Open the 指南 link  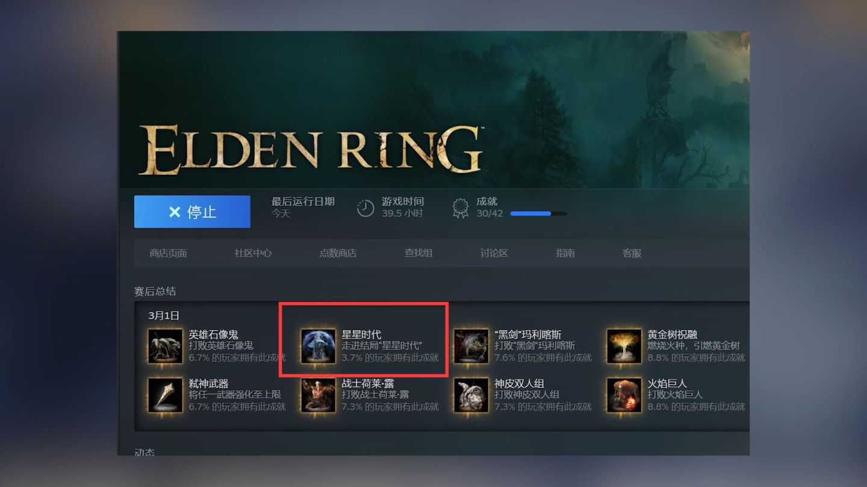tap(565, 253)
